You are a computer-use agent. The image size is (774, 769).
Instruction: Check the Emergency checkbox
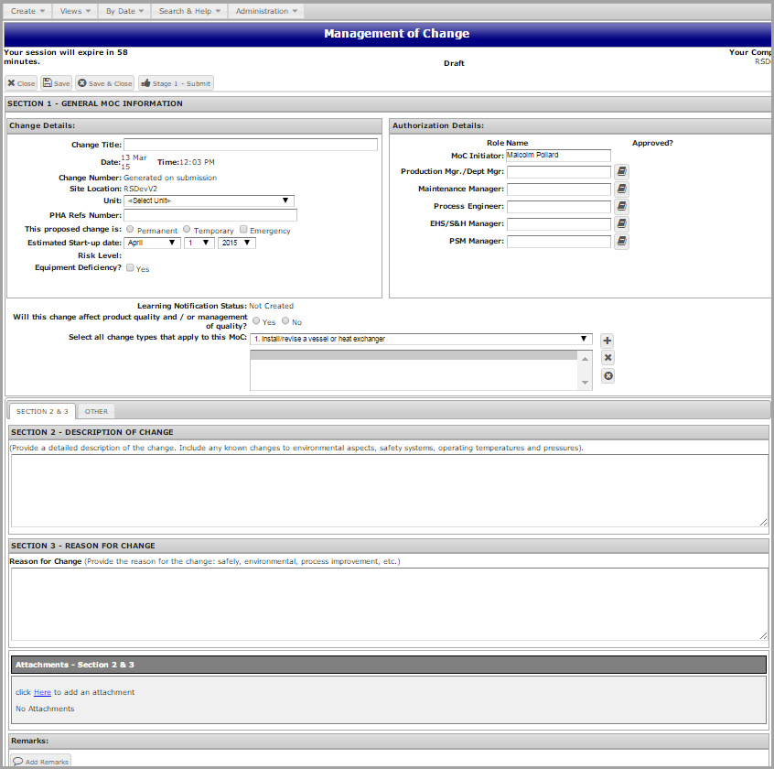243,230
